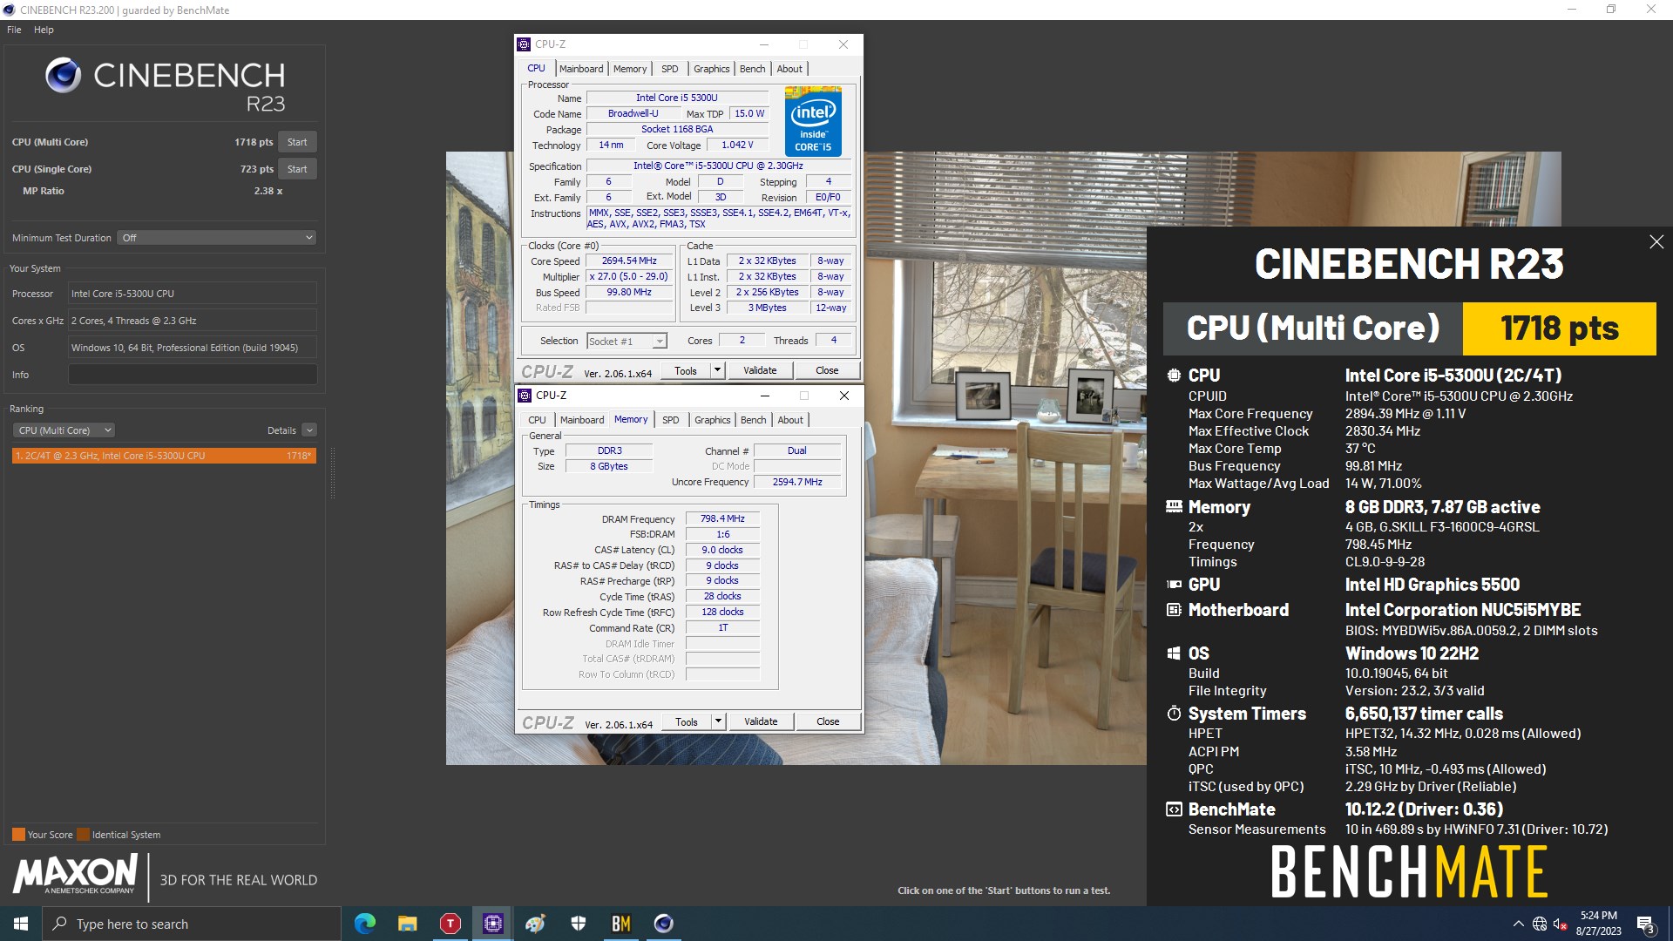Viewport: 1673px width, 941px height.
Task: Click Validate in lower CPU-Z window
Action: pos(761,721)
